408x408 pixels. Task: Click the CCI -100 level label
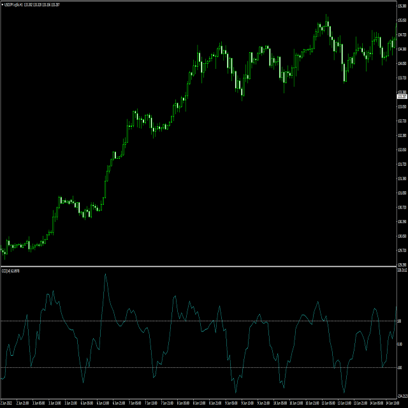click(400, 368)
